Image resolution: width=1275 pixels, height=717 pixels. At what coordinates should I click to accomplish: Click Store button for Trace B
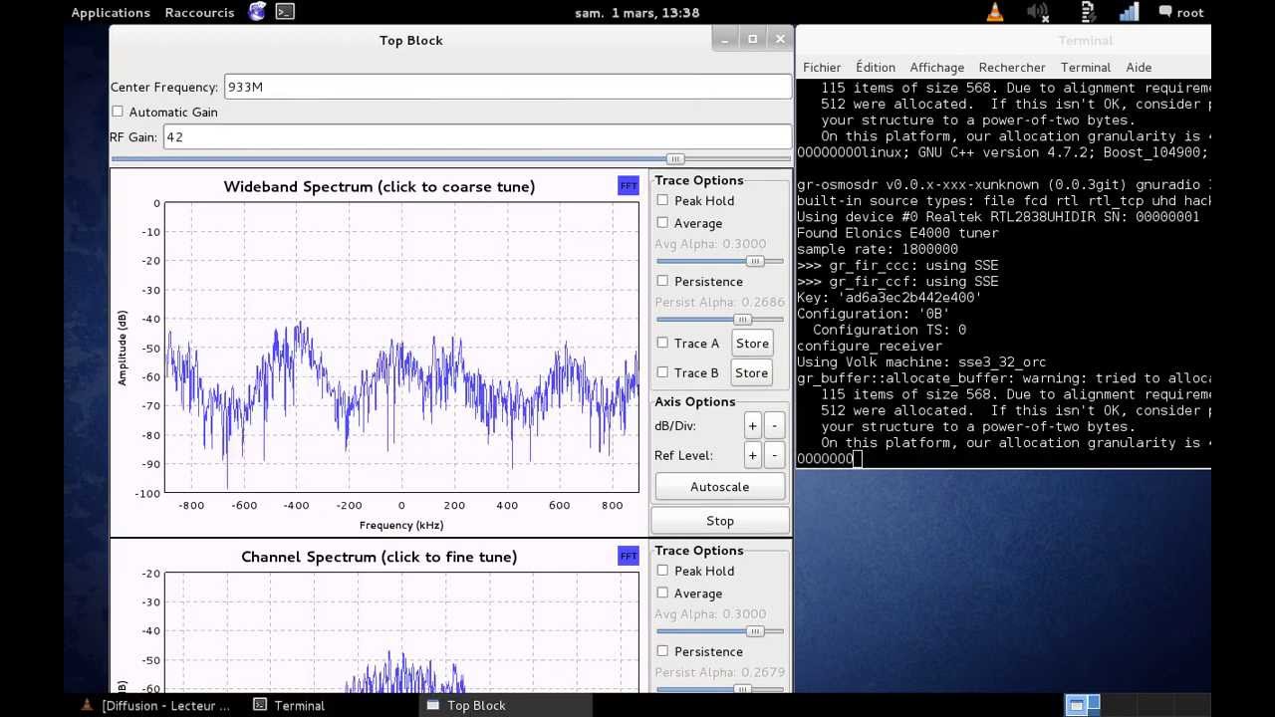(x=752, y=373)
